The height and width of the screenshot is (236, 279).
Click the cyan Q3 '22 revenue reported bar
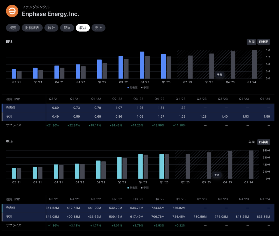(119, 168)
